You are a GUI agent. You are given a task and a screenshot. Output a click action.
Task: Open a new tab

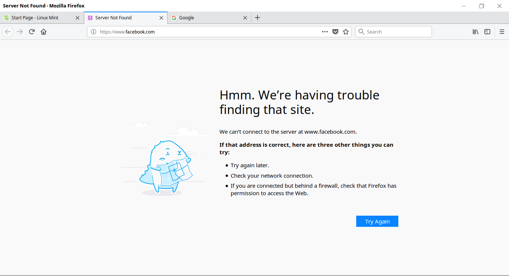click(257, 18)
